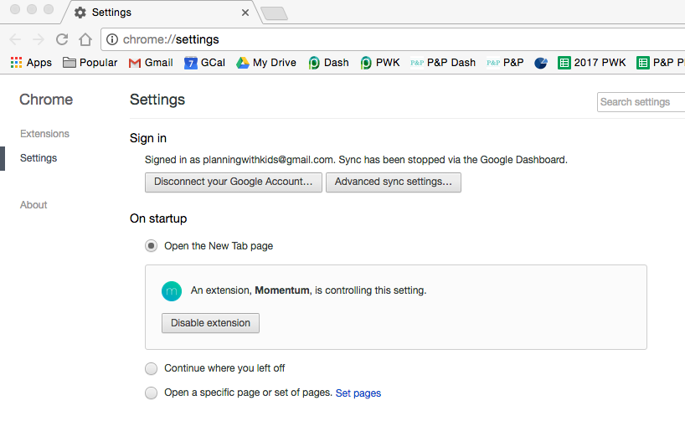Reload the page with the refresh icon
The width and height of the screenshot is (685, 421).
[61, 39]
